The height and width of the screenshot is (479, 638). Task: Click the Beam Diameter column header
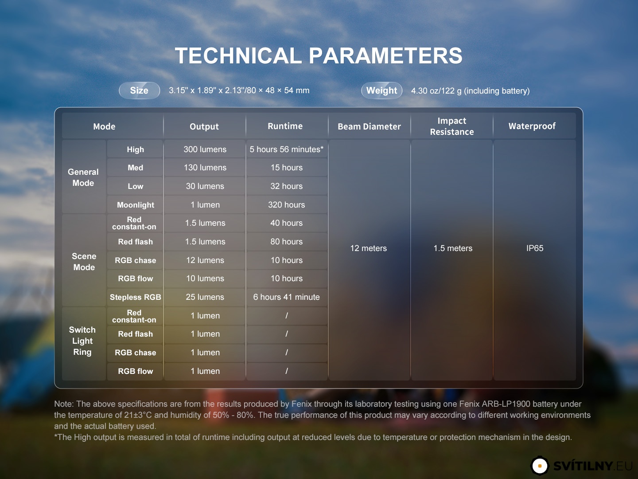coord(369,126)
